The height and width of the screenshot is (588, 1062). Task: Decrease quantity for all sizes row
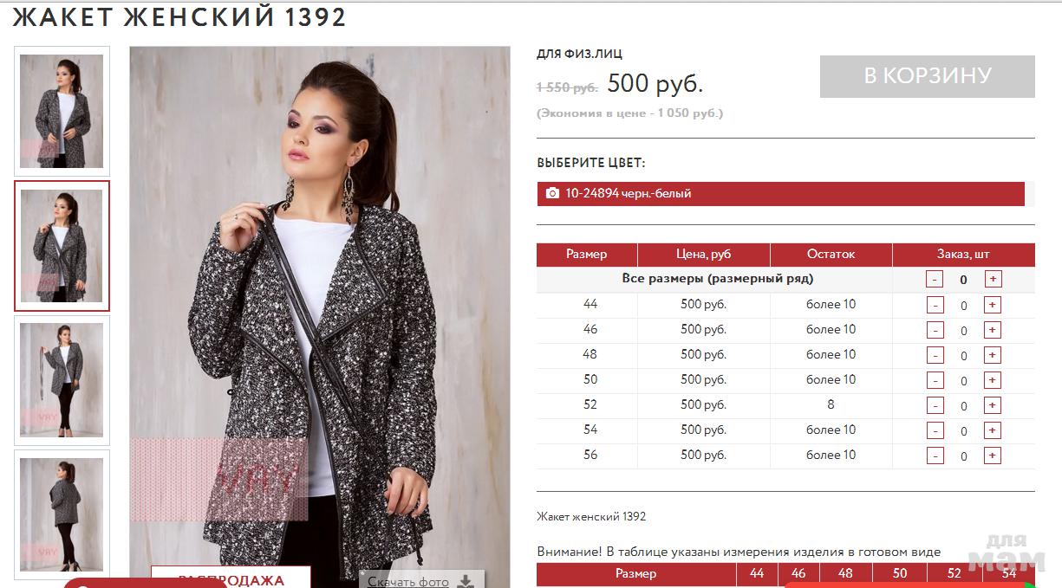[935, 279]
